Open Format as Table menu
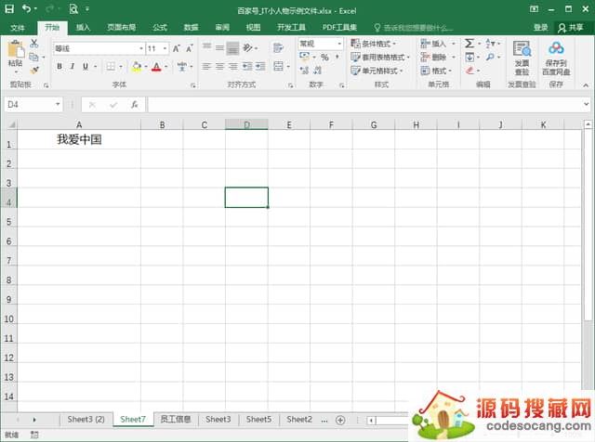This screenshot has height=442, width=595. tap(380, 58)
